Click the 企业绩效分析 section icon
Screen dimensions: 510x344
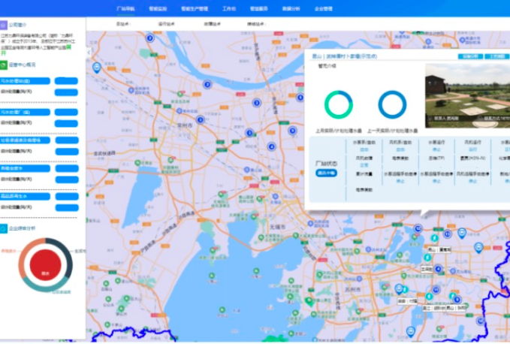4,227
